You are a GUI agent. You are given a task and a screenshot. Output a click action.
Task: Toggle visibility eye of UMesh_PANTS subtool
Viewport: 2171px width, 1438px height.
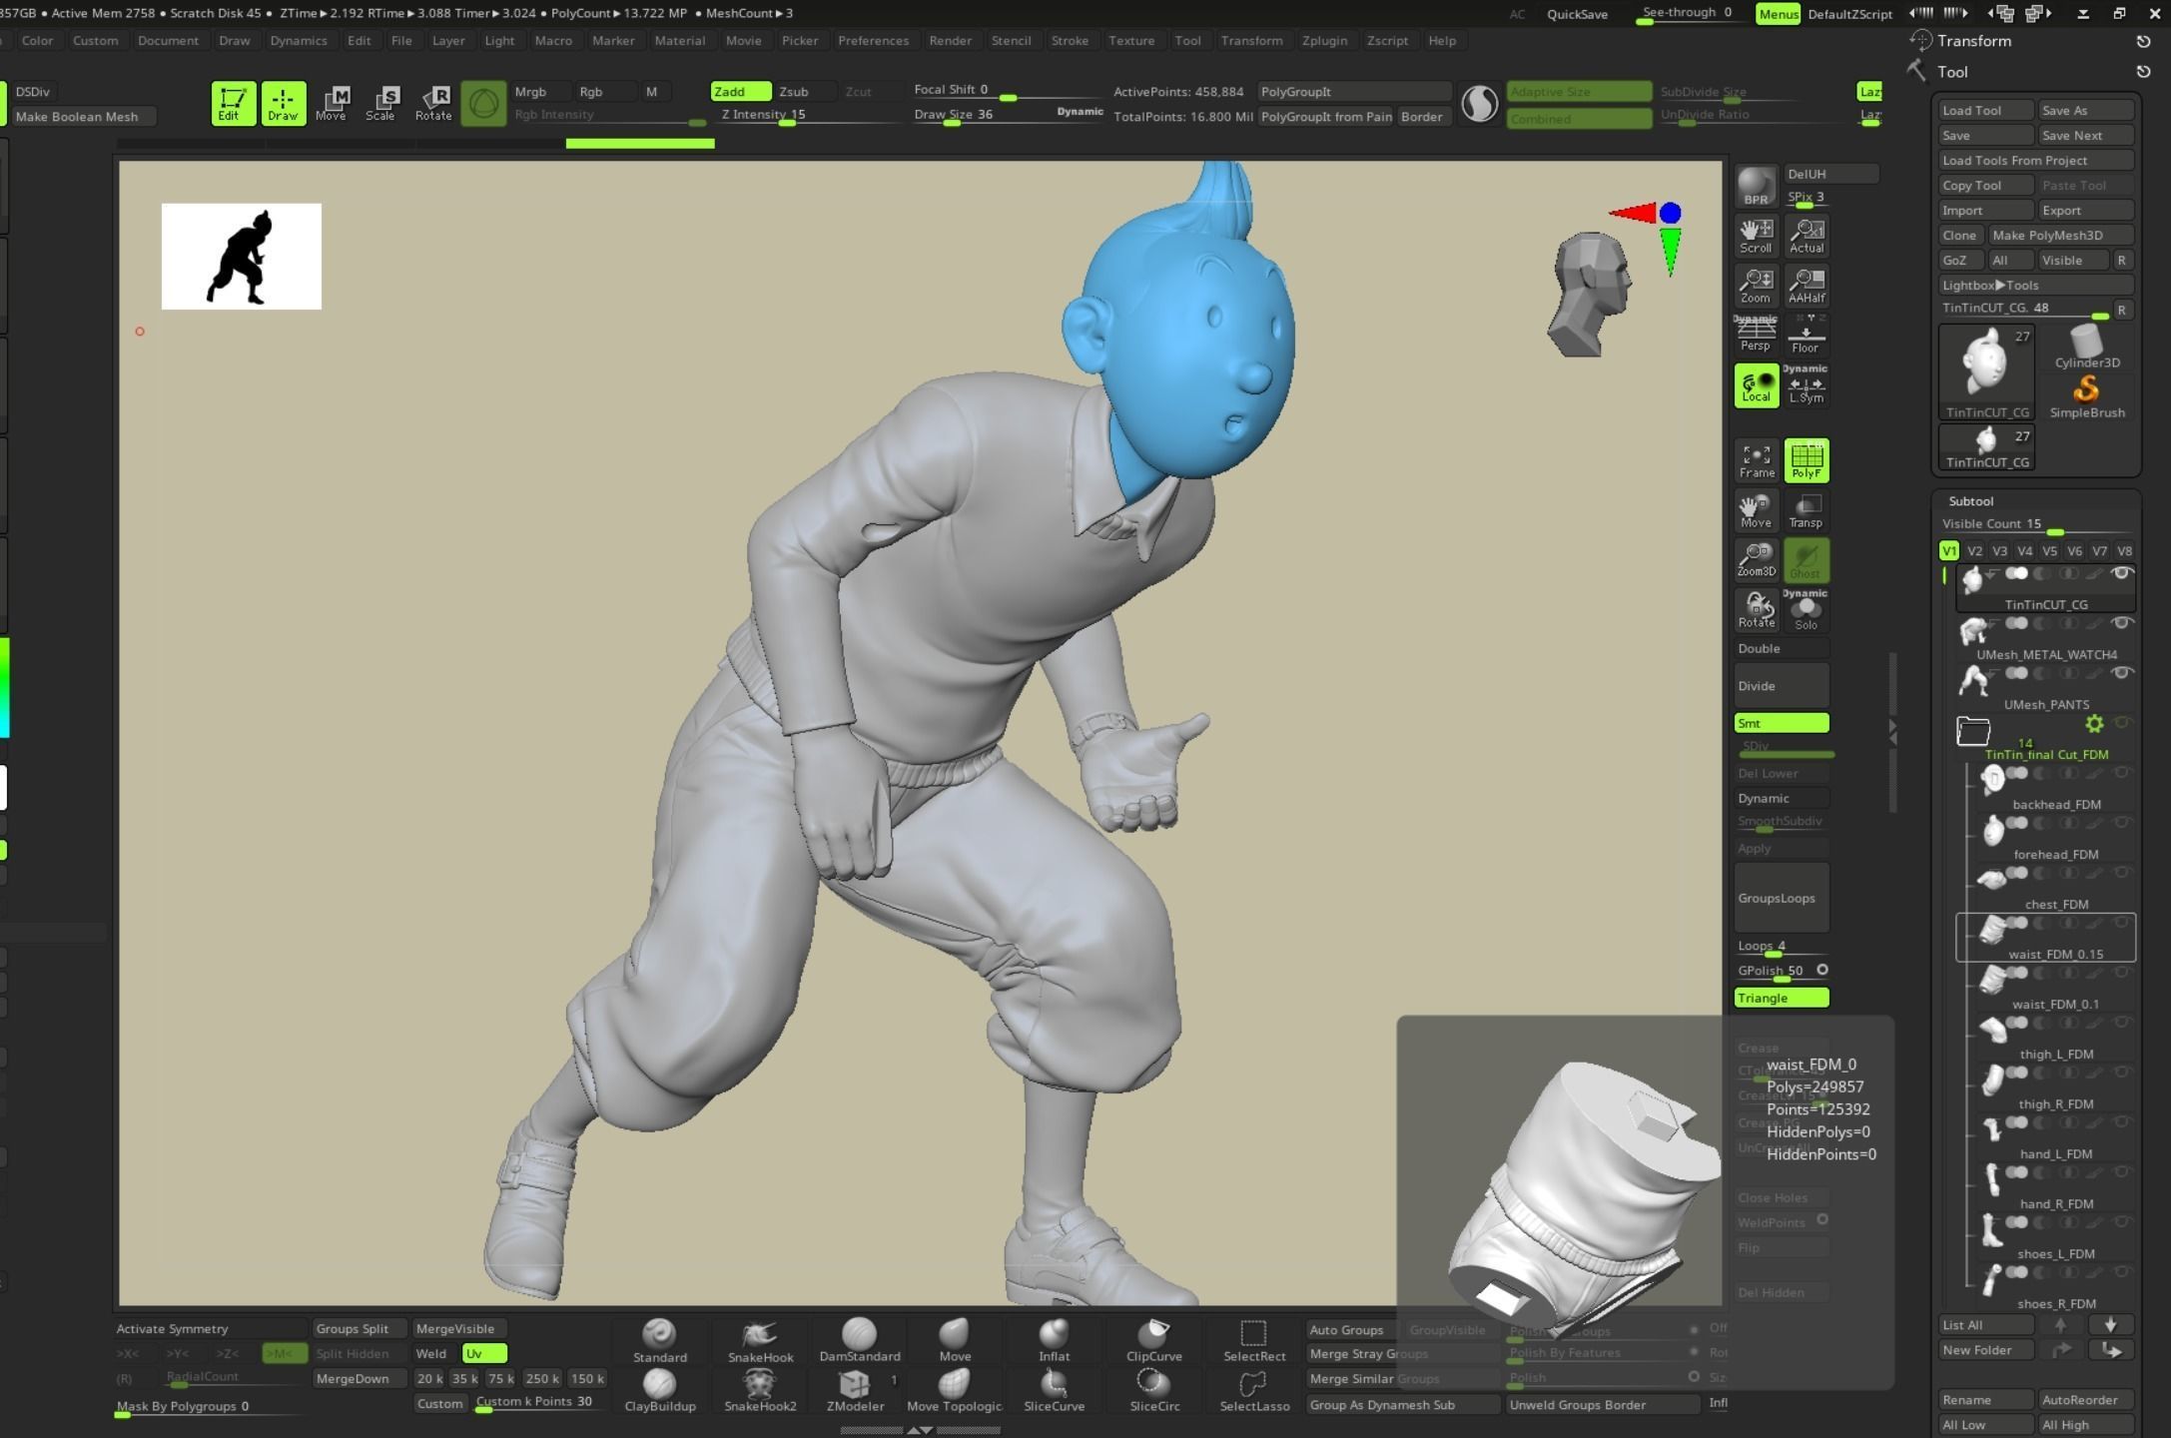coord(2122,673)
